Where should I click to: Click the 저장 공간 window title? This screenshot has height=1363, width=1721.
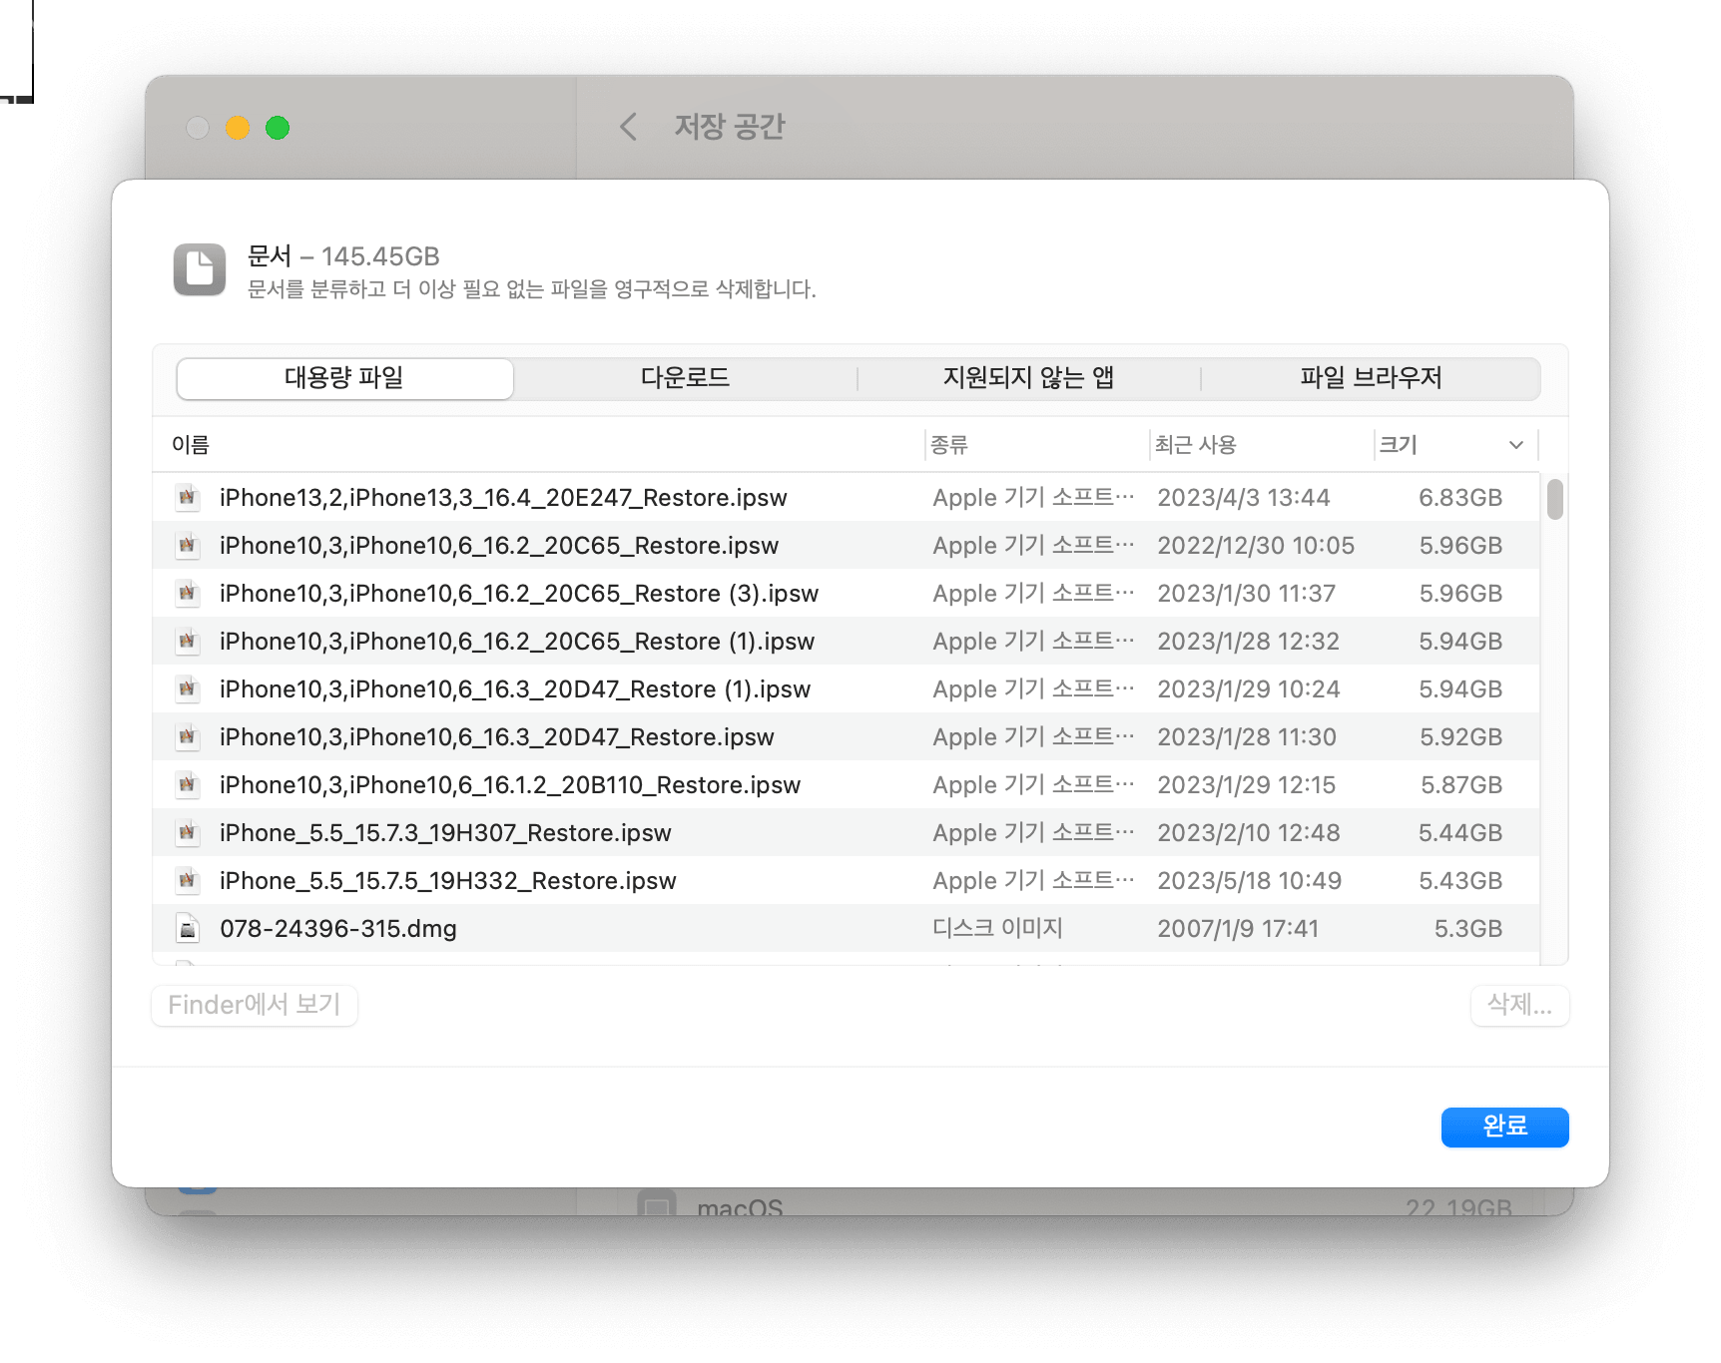point(730,127)
